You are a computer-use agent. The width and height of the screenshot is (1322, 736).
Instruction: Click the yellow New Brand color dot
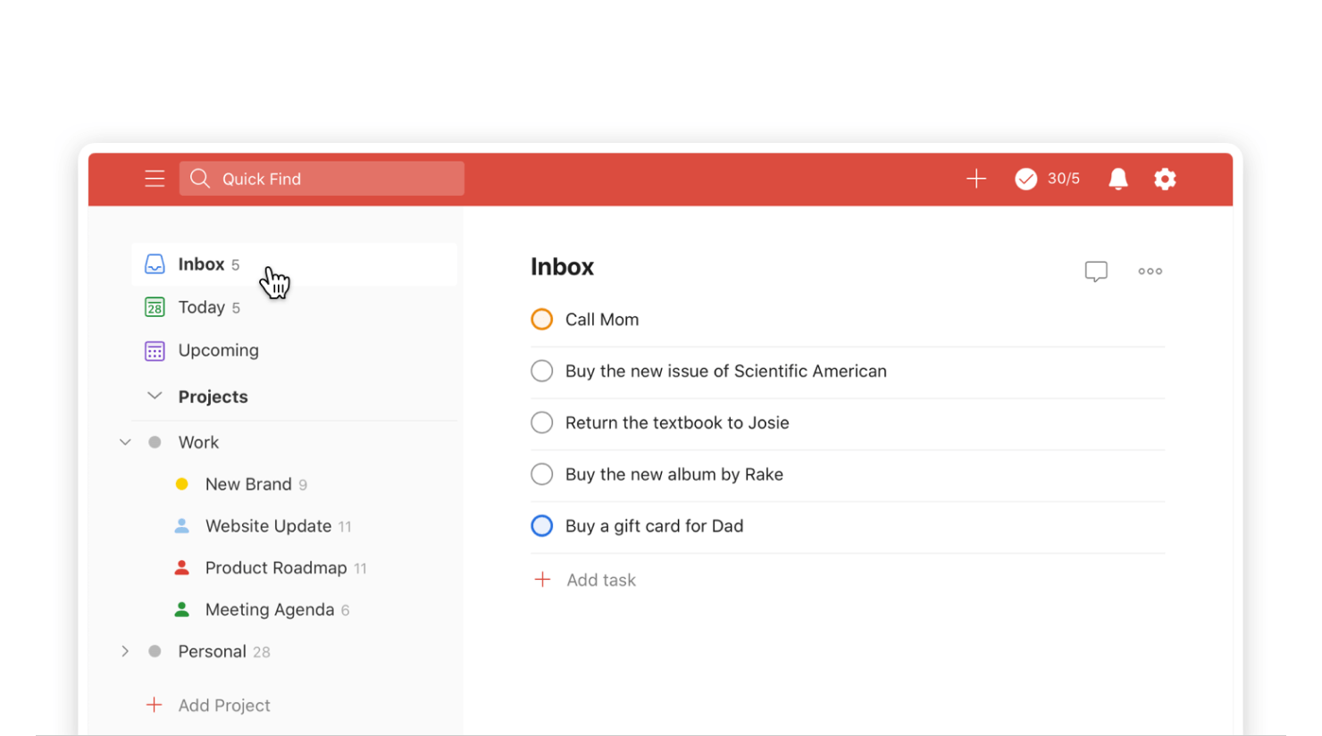(x=182, y=484)
